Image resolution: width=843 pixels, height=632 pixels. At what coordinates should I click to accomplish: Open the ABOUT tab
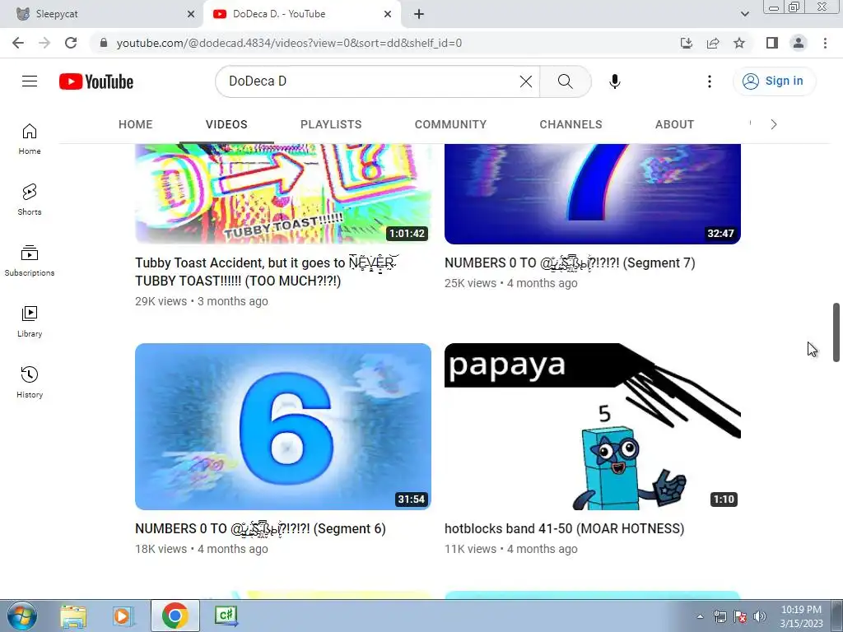pos(674,124)
